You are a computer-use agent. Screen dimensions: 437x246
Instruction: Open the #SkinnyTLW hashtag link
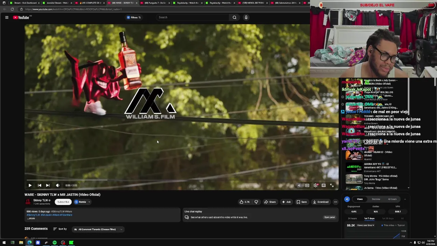click(33, 215)
